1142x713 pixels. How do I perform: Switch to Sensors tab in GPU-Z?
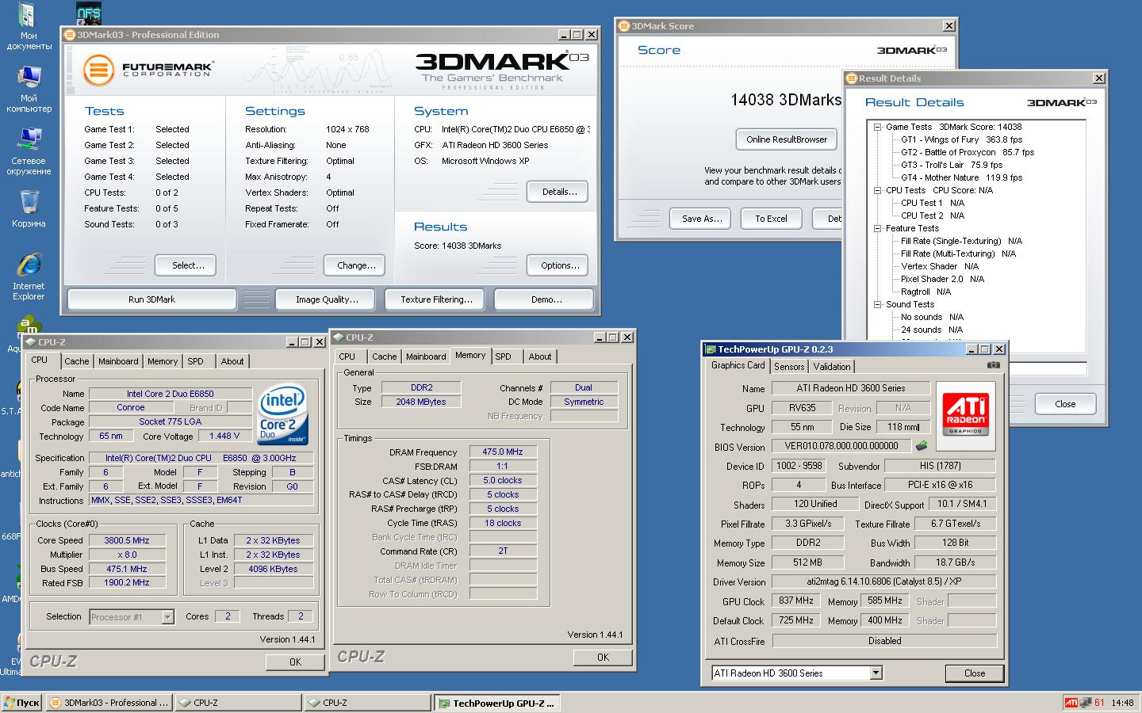tap(789, 367)
